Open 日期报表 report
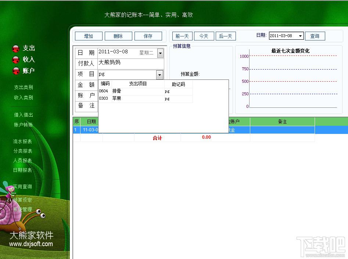The height and width of the screenshot is (259, 348). tap(22, 170)
